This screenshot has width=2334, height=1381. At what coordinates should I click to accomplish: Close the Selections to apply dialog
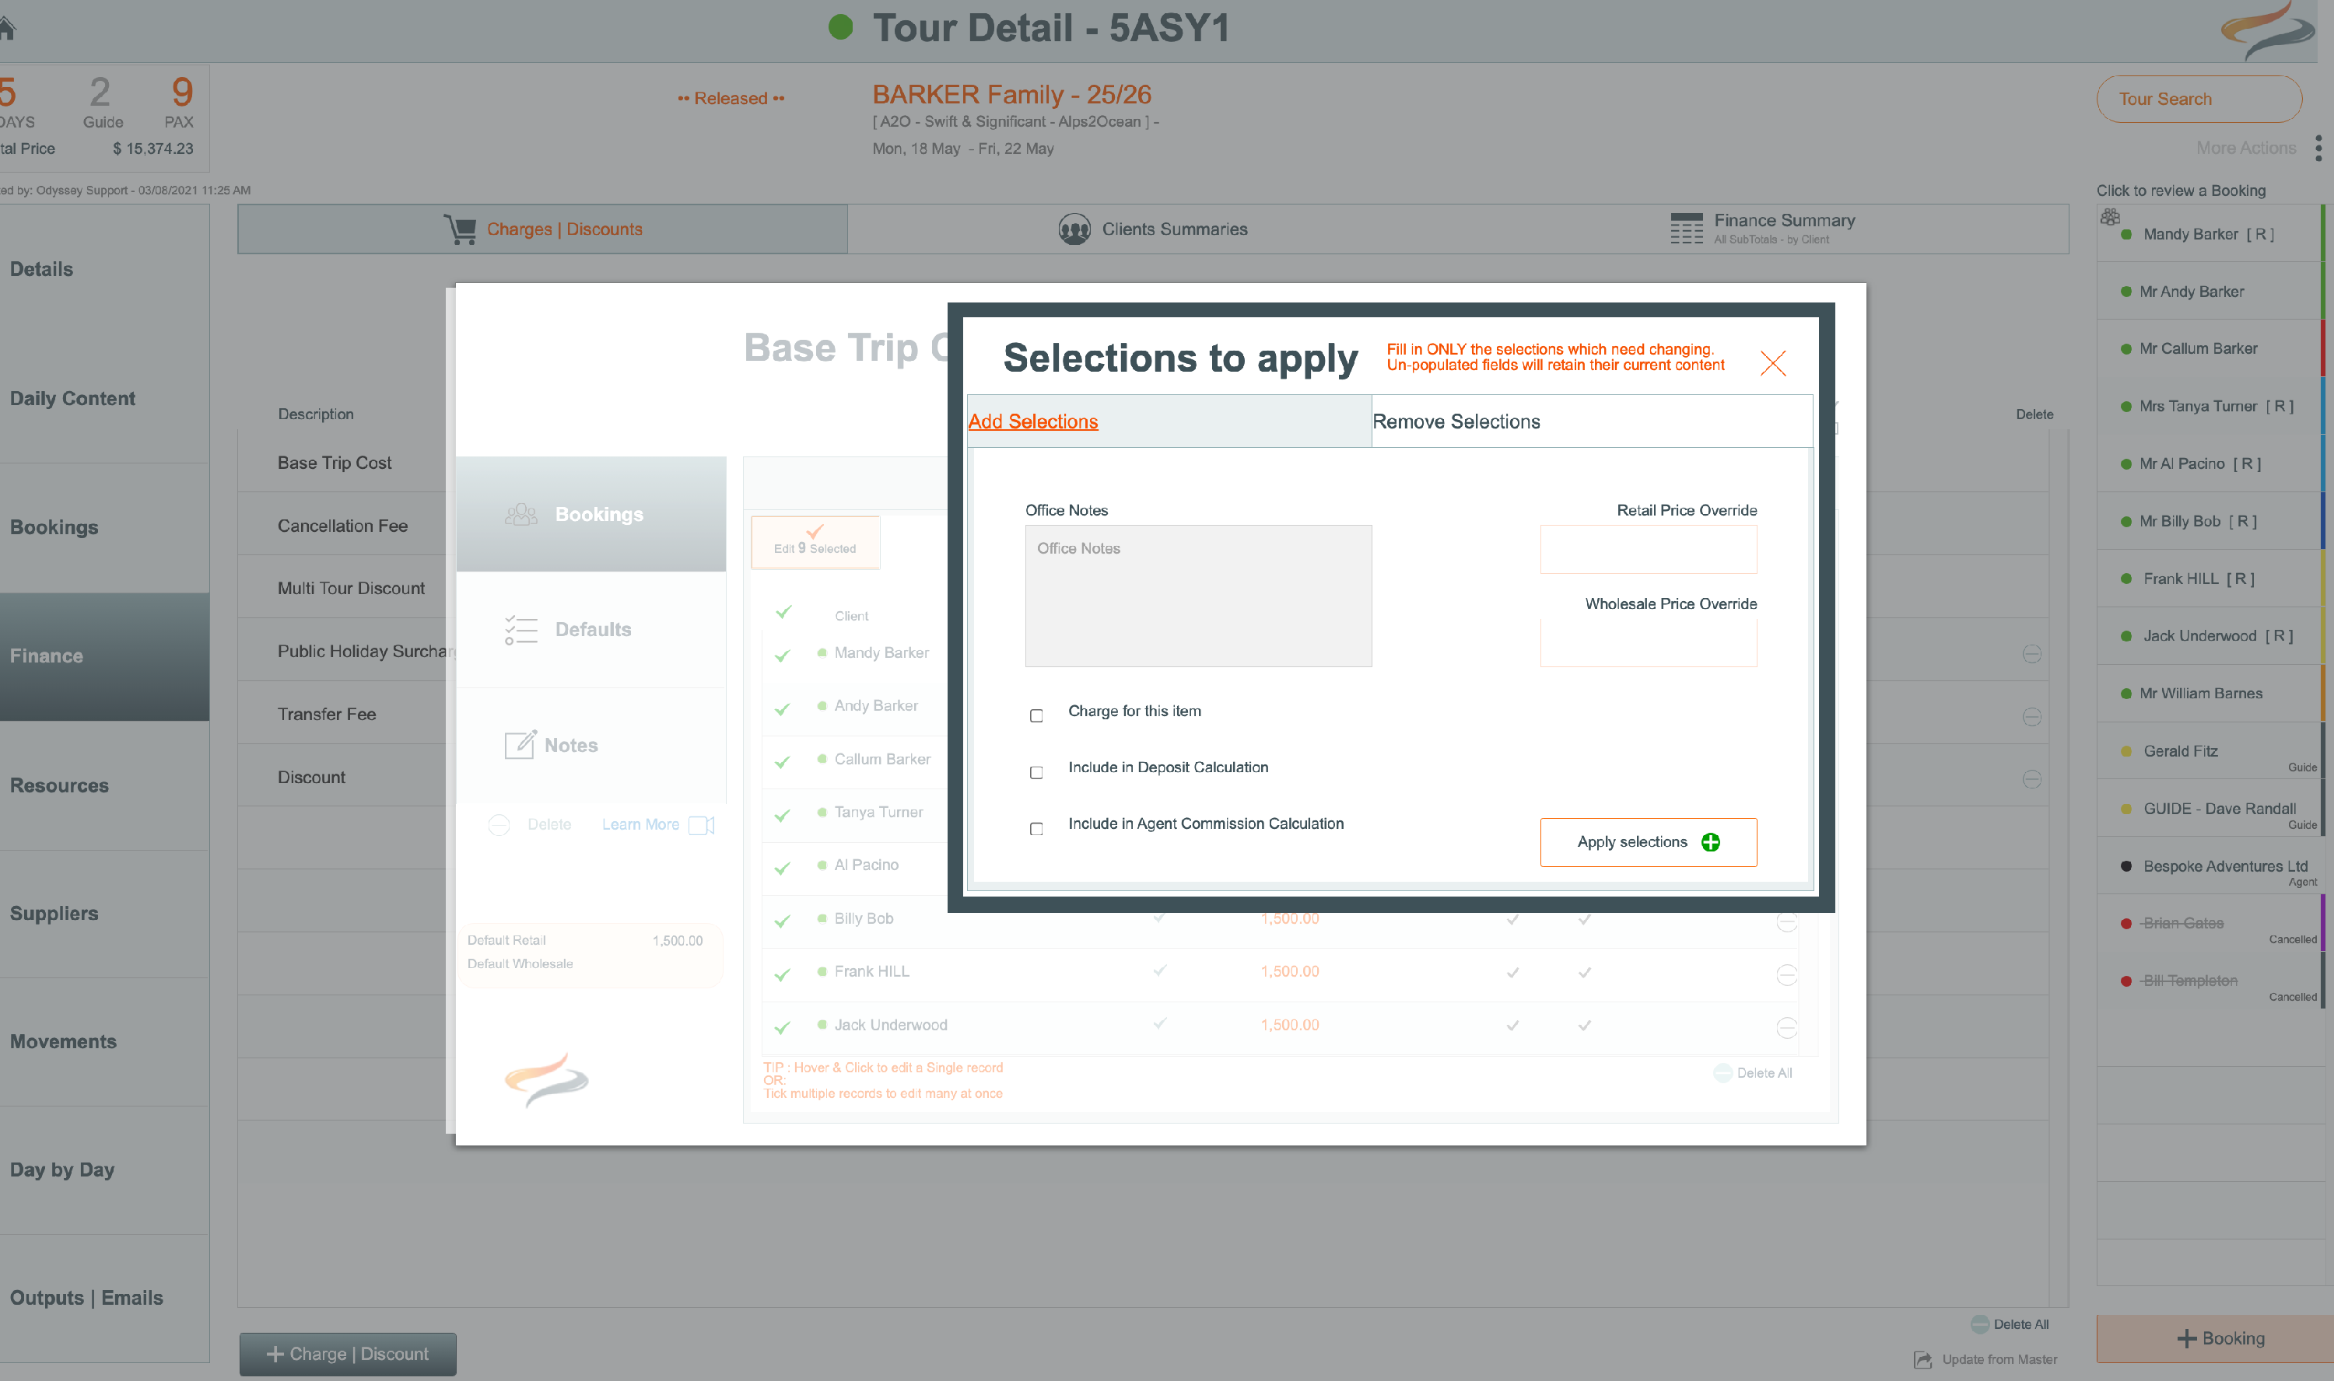(x=1772, y=362)
